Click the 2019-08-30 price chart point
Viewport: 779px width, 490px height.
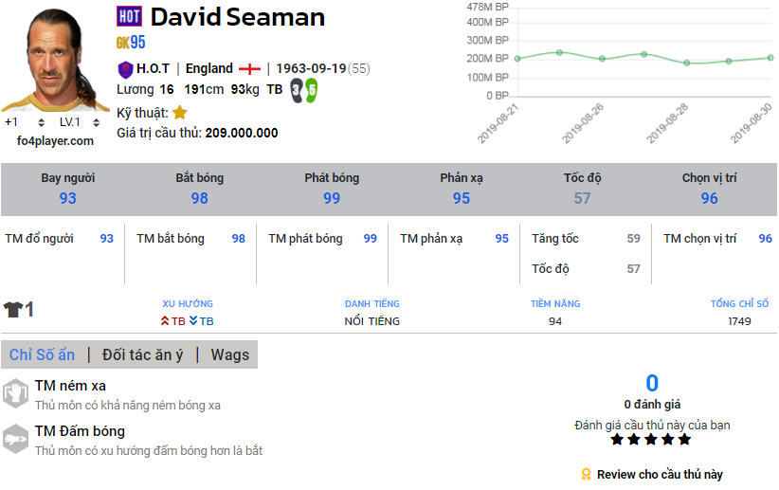click(x=770, y=58)
